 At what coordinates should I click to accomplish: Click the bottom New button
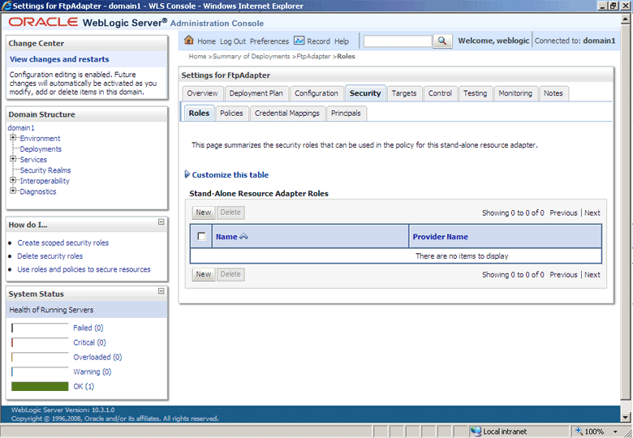point(204,274)
